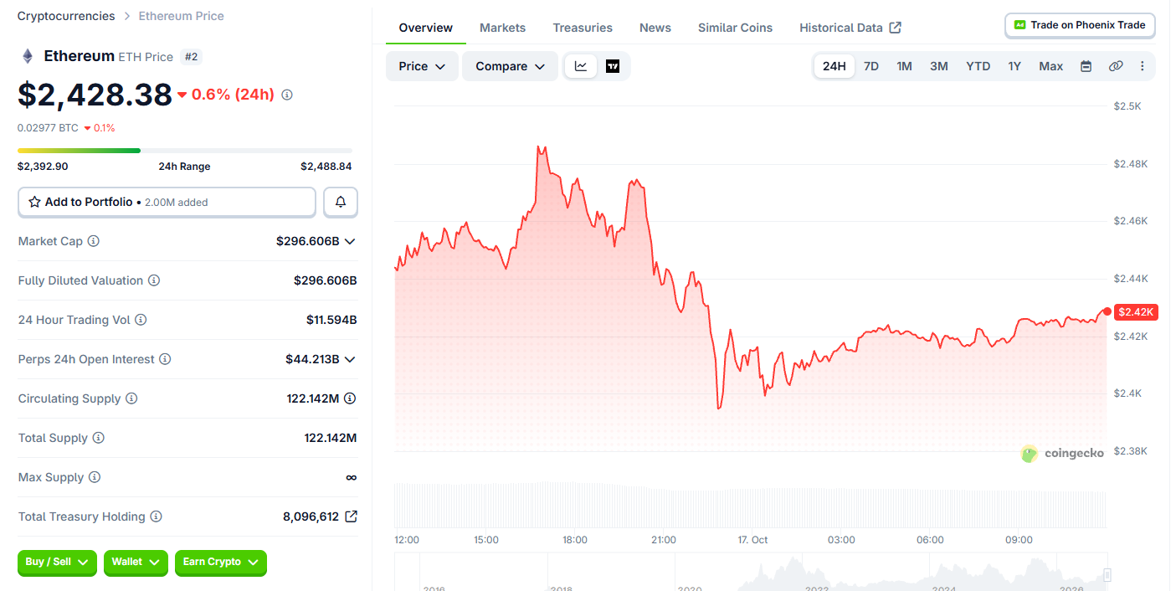Open the Price dropdown
1176x591 pixels.
[x=422, y=66]
